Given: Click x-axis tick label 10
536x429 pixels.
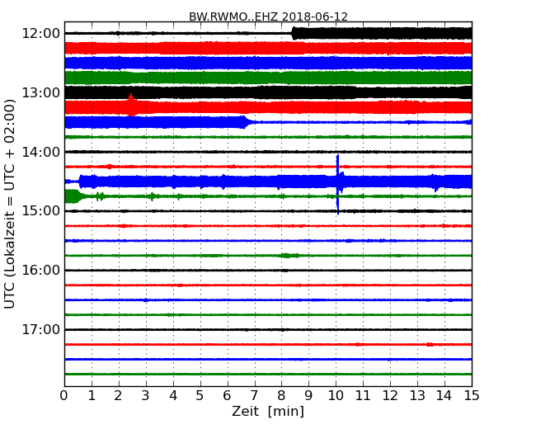Looking at the screenshot, I should [336, 396].
